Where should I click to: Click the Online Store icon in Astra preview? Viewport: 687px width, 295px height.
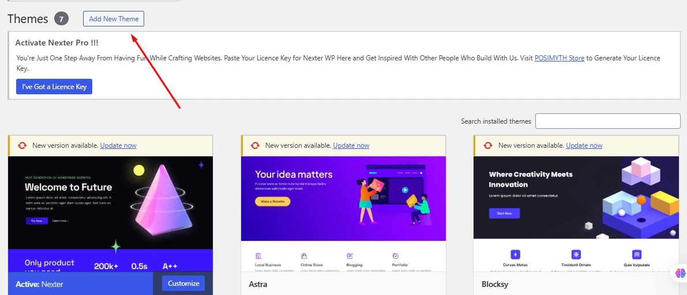tap(303, 255)
